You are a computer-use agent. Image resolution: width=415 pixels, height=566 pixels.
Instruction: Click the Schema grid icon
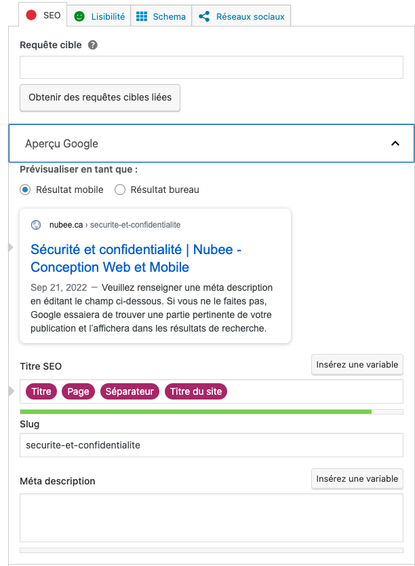coord(142,16)
